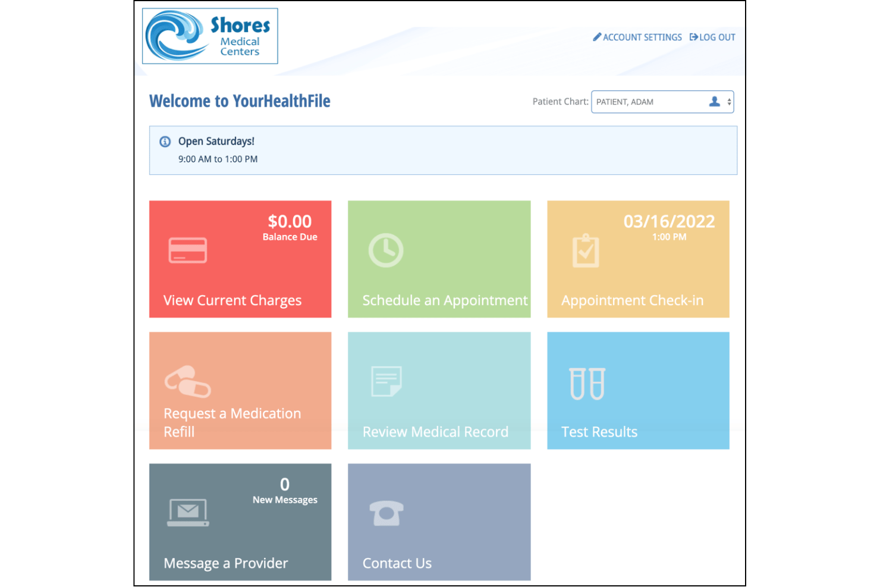Click the test tubes icon

coord(587,384)
